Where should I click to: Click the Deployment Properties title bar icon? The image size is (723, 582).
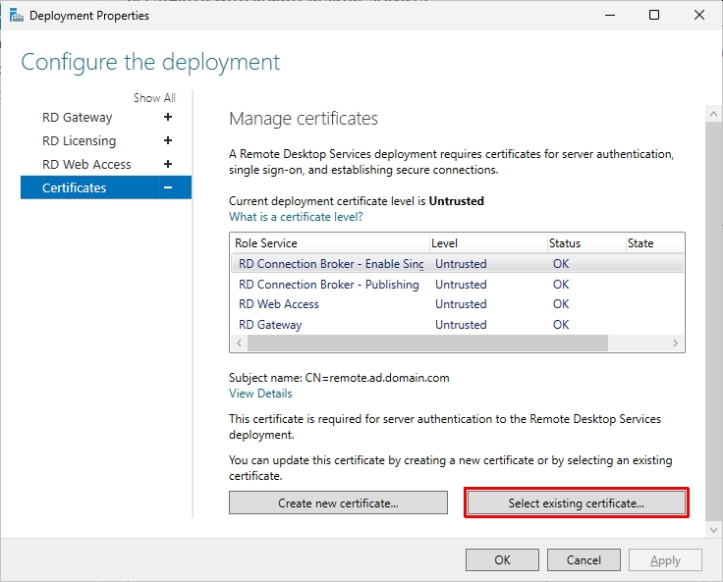click(x=15, y=16)
